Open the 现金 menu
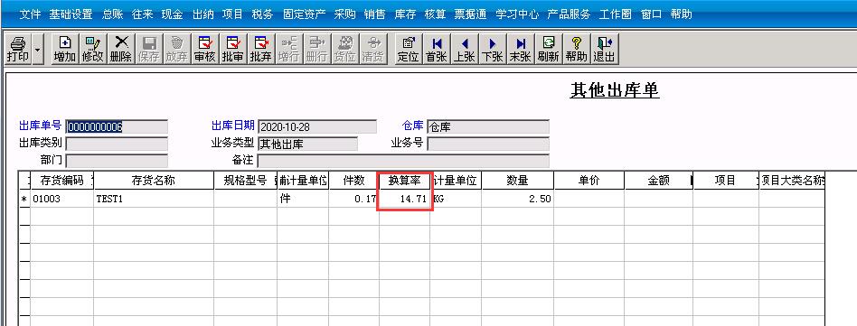The height and width of the screenshot is (326, 857). pos(172,14)
